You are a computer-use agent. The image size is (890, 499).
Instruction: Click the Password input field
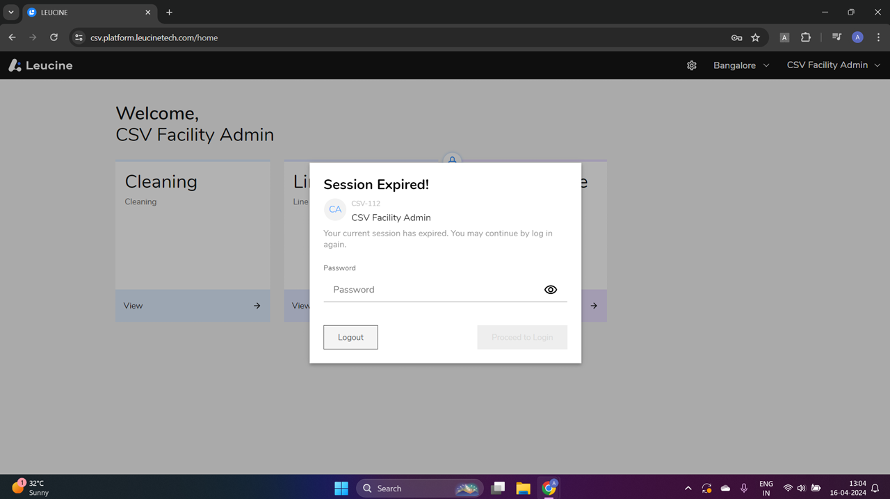point(445,290)
